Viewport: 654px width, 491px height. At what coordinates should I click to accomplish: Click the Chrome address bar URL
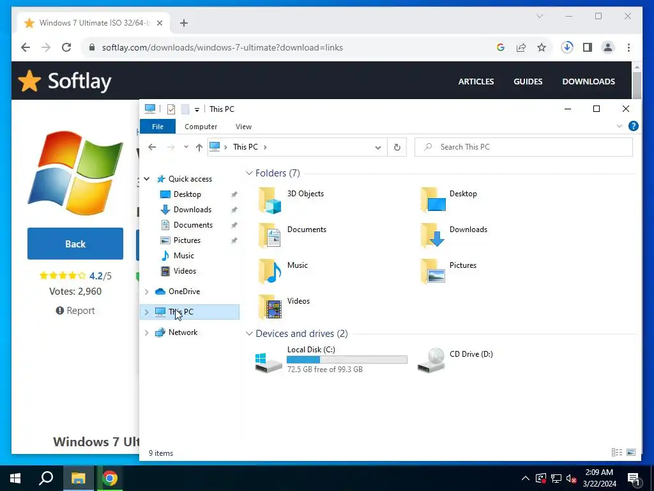coord(222,47)
